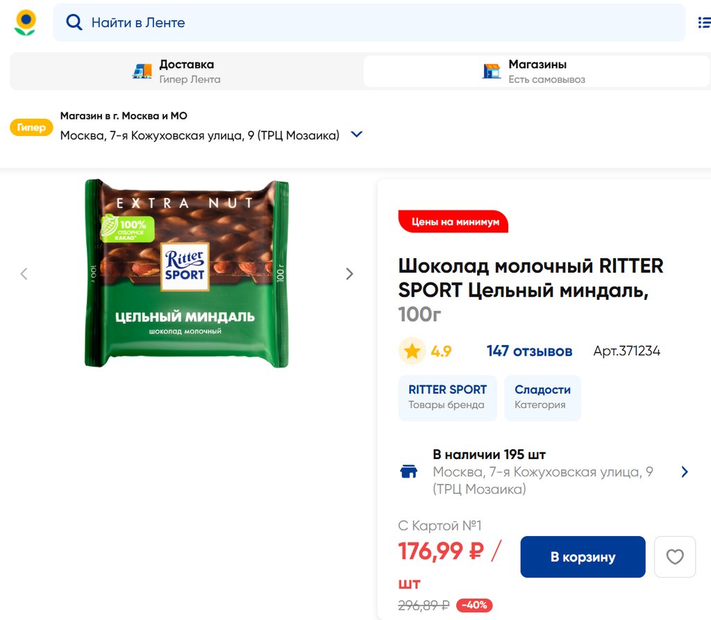The height and width of the screenshot is (620, 711).
Task: Open the 147 отзывов reviews link
Action: click(529, 351)
